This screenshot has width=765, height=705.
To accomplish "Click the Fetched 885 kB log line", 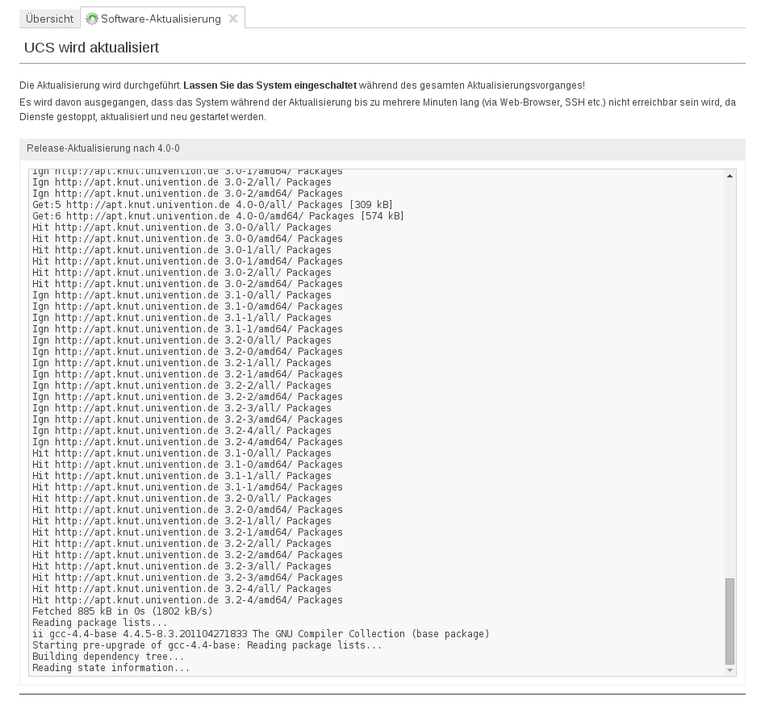I will [123, 611].
